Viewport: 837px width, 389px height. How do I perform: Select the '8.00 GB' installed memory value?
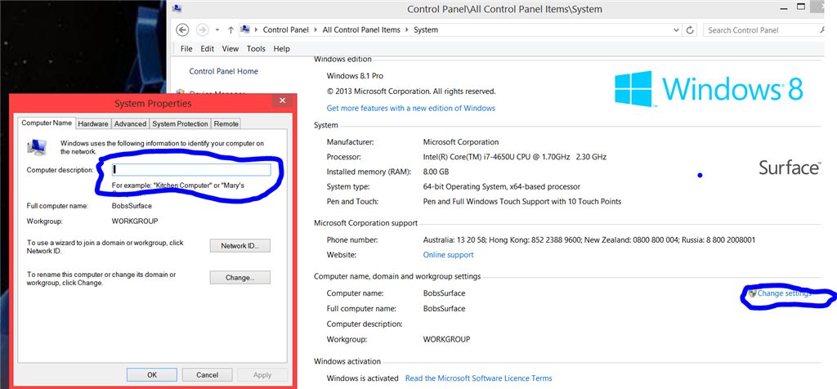coord(436,172)
